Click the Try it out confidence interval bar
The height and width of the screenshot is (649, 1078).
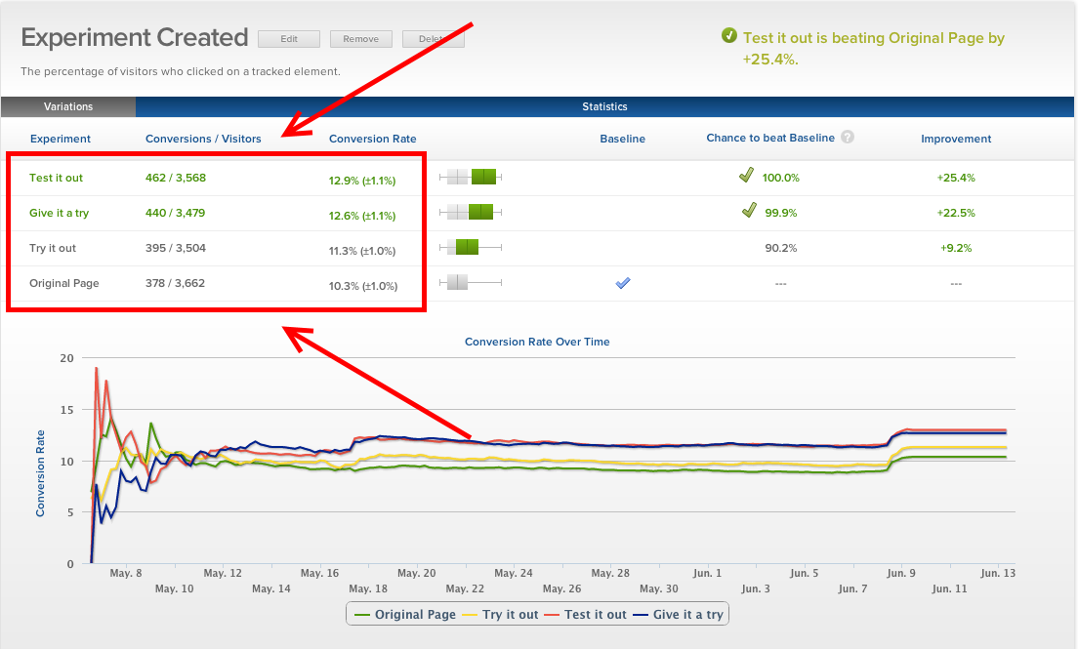(x=471, y=247)
